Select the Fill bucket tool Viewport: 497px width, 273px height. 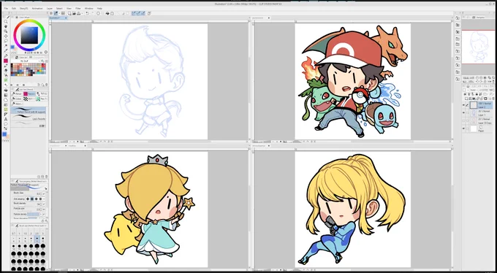6,91
